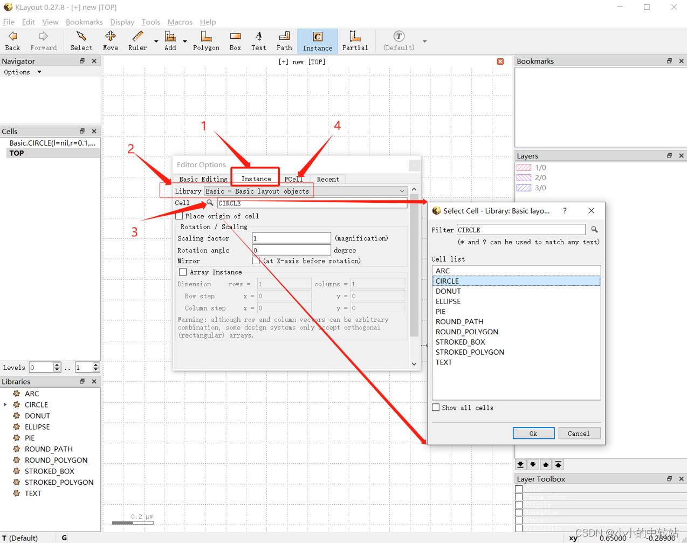This screenshot has height=543, width=687.
Task: Click the Filter field in Select Cell dialog
Action: [x=521, y=230]
